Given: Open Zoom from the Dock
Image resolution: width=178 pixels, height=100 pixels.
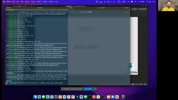Looking at the screenshot, I should [113, 97].
